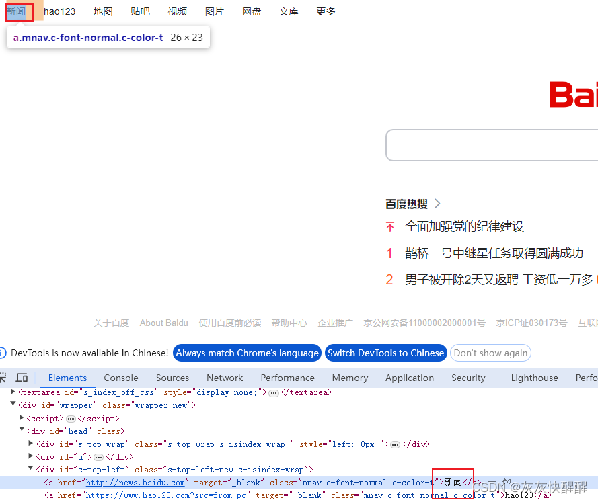Image resolution: width=598 pixels, height=500 pixels.
Task: Open the Sources tab
Action: click(x=172, y=378)
